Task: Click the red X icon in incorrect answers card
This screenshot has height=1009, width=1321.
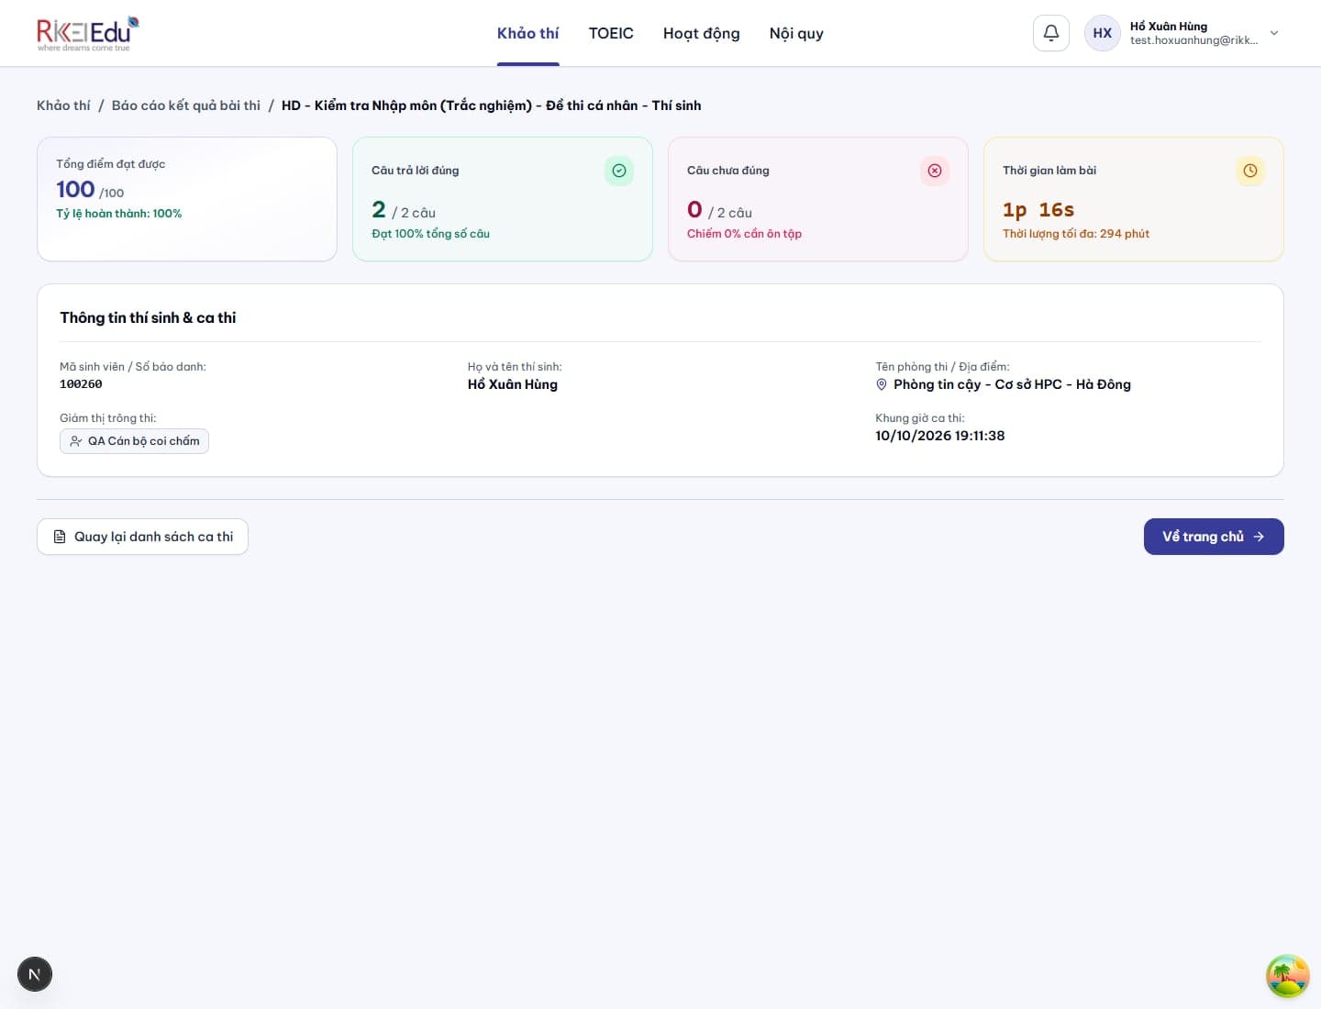Action: (935, 171)
